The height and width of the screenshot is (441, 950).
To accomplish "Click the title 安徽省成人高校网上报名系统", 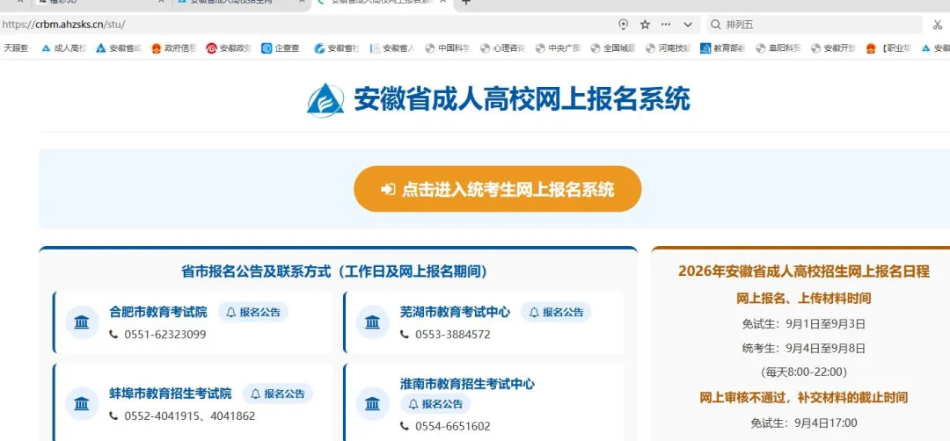I will pyautogui.click(x=522, y=100).
